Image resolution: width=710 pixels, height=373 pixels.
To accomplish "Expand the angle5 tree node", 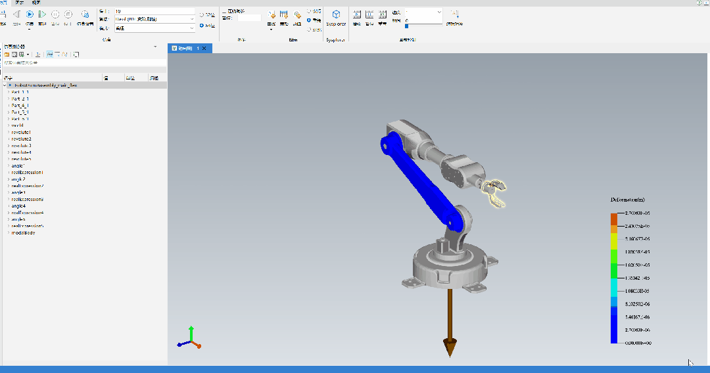I will 8,219.
